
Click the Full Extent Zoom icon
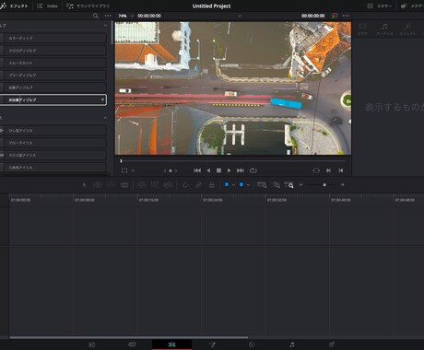pos(262,185)
